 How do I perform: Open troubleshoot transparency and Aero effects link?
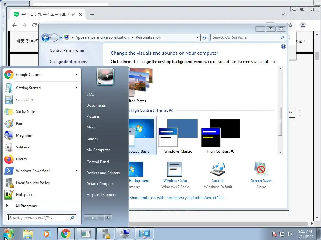[x=176, y=198]
